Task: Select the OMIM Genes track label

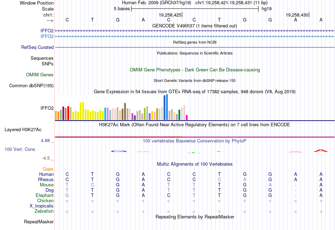Action: [x=40, y=75]
